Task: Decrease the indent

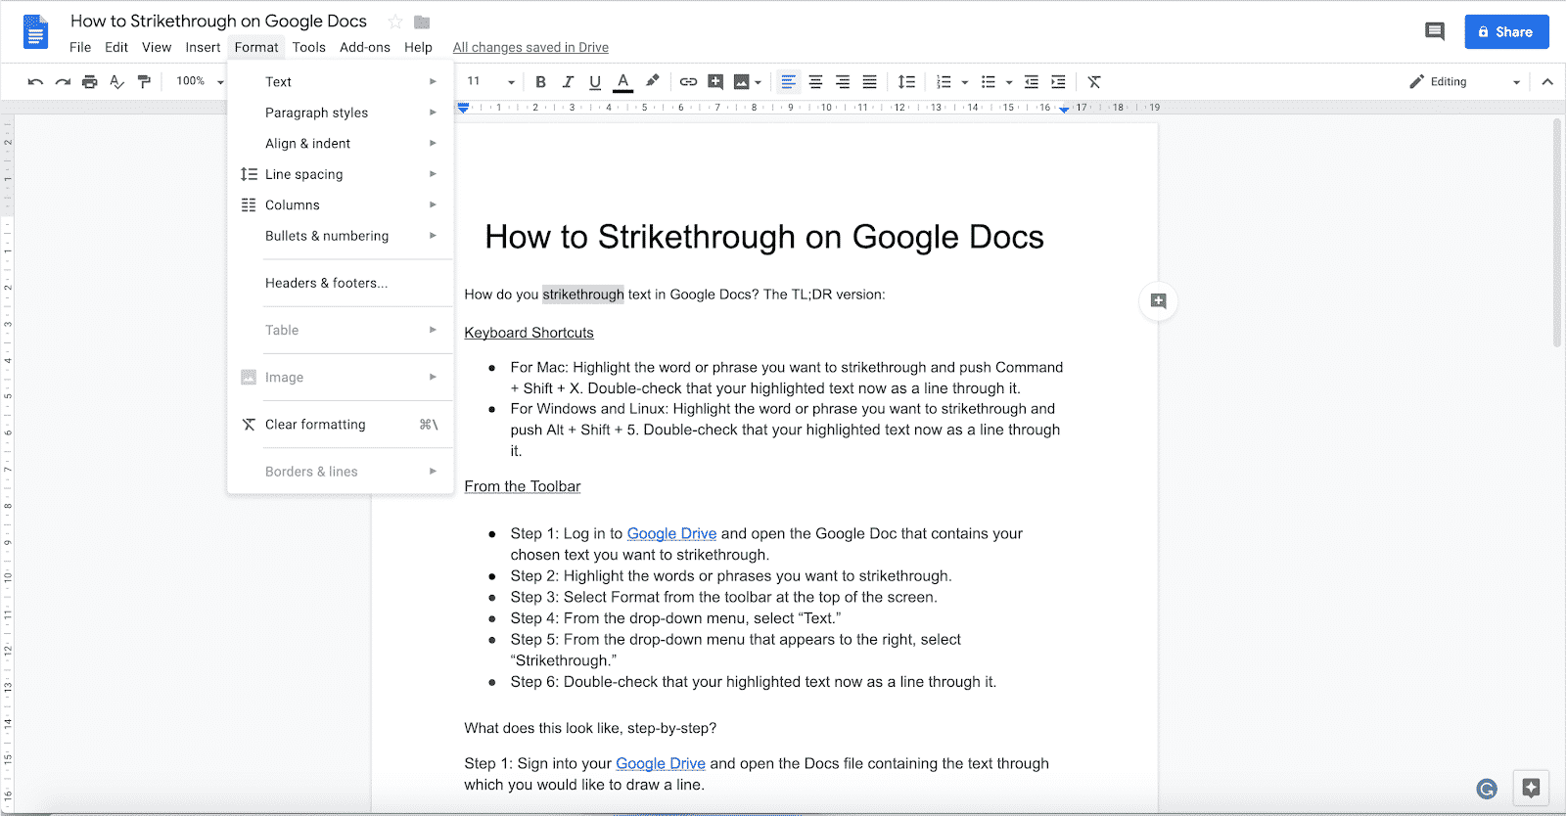Action: (x=1032, y=82)
